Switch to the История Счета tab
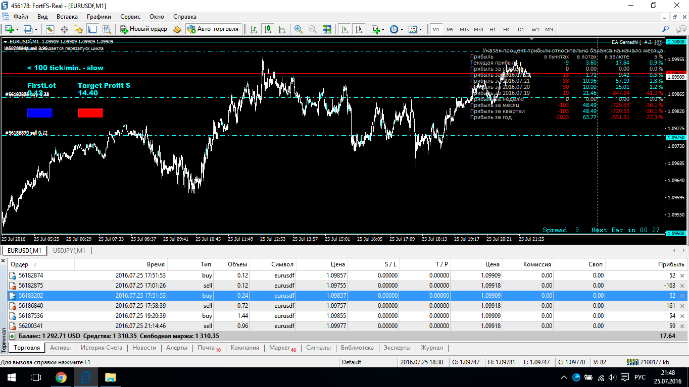The width and height of the screenshot is (689, 387). (102, 348)
